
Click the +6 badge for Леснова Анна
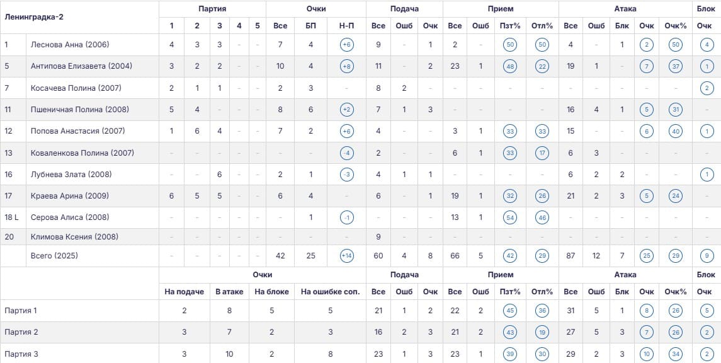347,45
